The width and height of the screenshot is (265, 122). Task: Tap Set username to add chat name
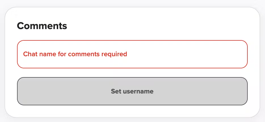tap(132, 91)
